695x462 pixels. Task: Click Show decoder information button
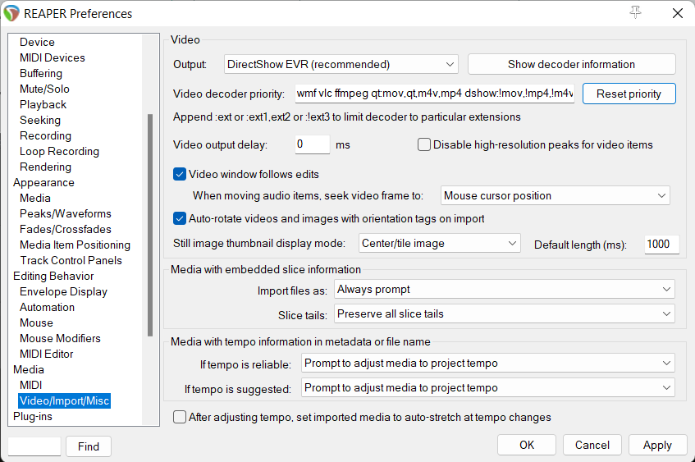point(571,64)
